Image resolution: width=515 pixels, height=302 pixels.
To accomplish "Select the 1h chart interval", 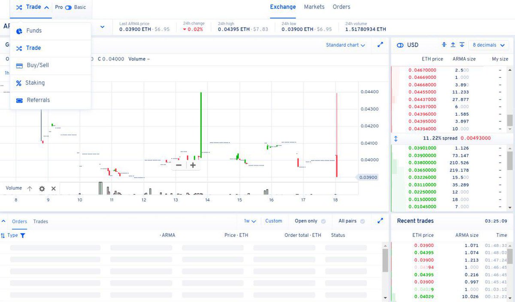I will click(7, 73).
